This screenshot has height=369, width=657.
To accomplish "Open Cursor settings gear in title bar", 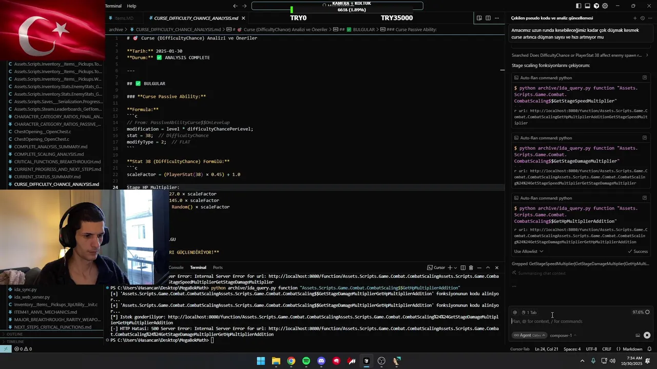I will click(605, 6).
